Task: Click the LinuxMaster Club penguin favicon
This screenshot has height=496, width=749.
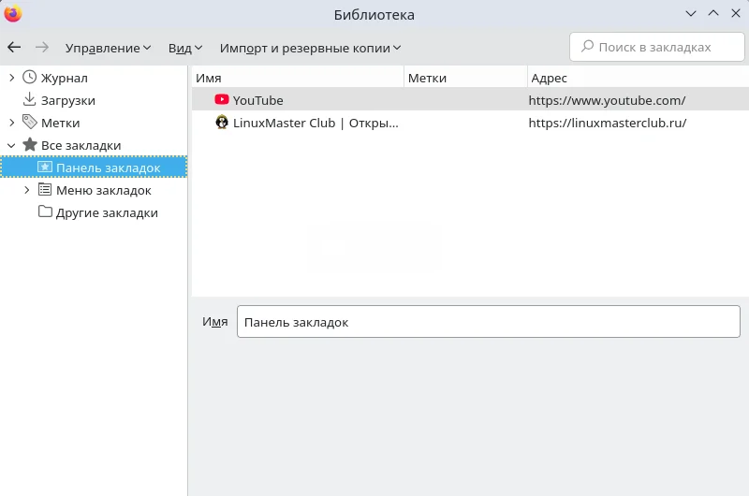Action: click(x=222, y=123)
